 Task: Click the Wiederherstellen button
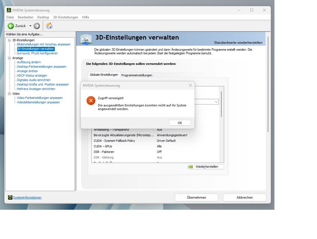pyautogui.click(x=205, y=167)
